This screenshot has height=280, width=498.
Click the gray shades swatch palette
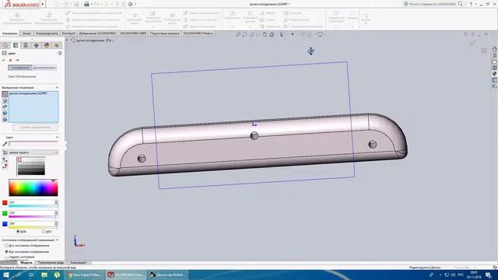[x=31, y=166]
